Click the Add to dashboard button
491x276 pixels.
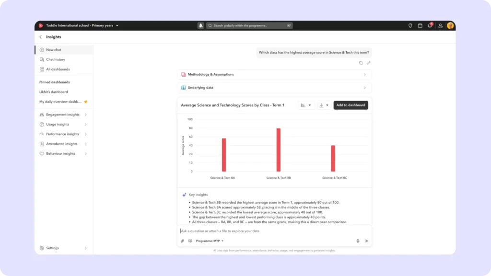(x=351, y=105)
